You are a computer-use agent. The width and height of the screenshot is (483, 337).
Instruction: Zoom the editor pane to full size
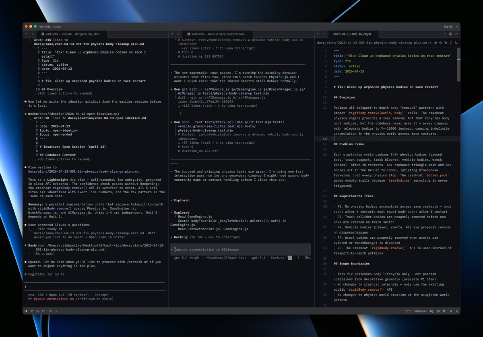click(x=456, y=34)
